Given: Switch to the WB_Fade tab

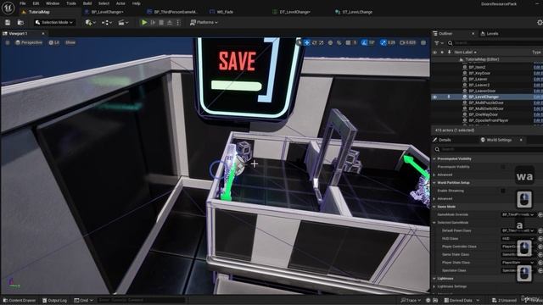Looking at the screenshot, I should (x=225, y=12).
